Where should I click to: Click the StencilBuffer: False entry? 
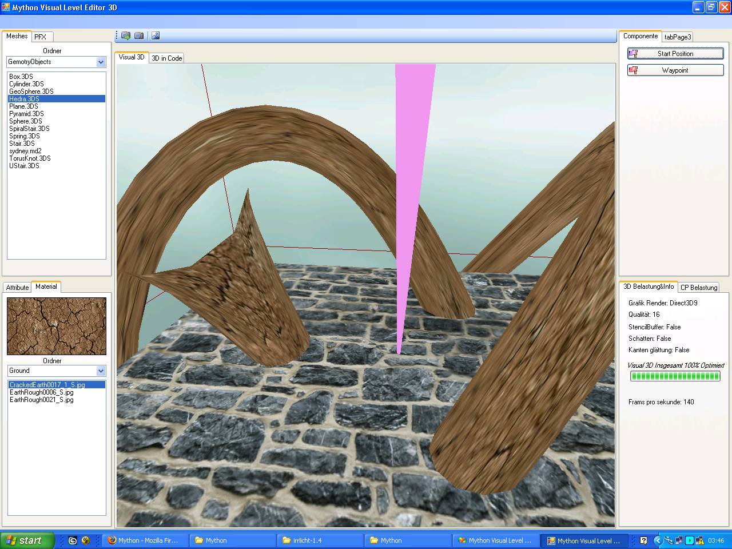click(x=655, y=327)
